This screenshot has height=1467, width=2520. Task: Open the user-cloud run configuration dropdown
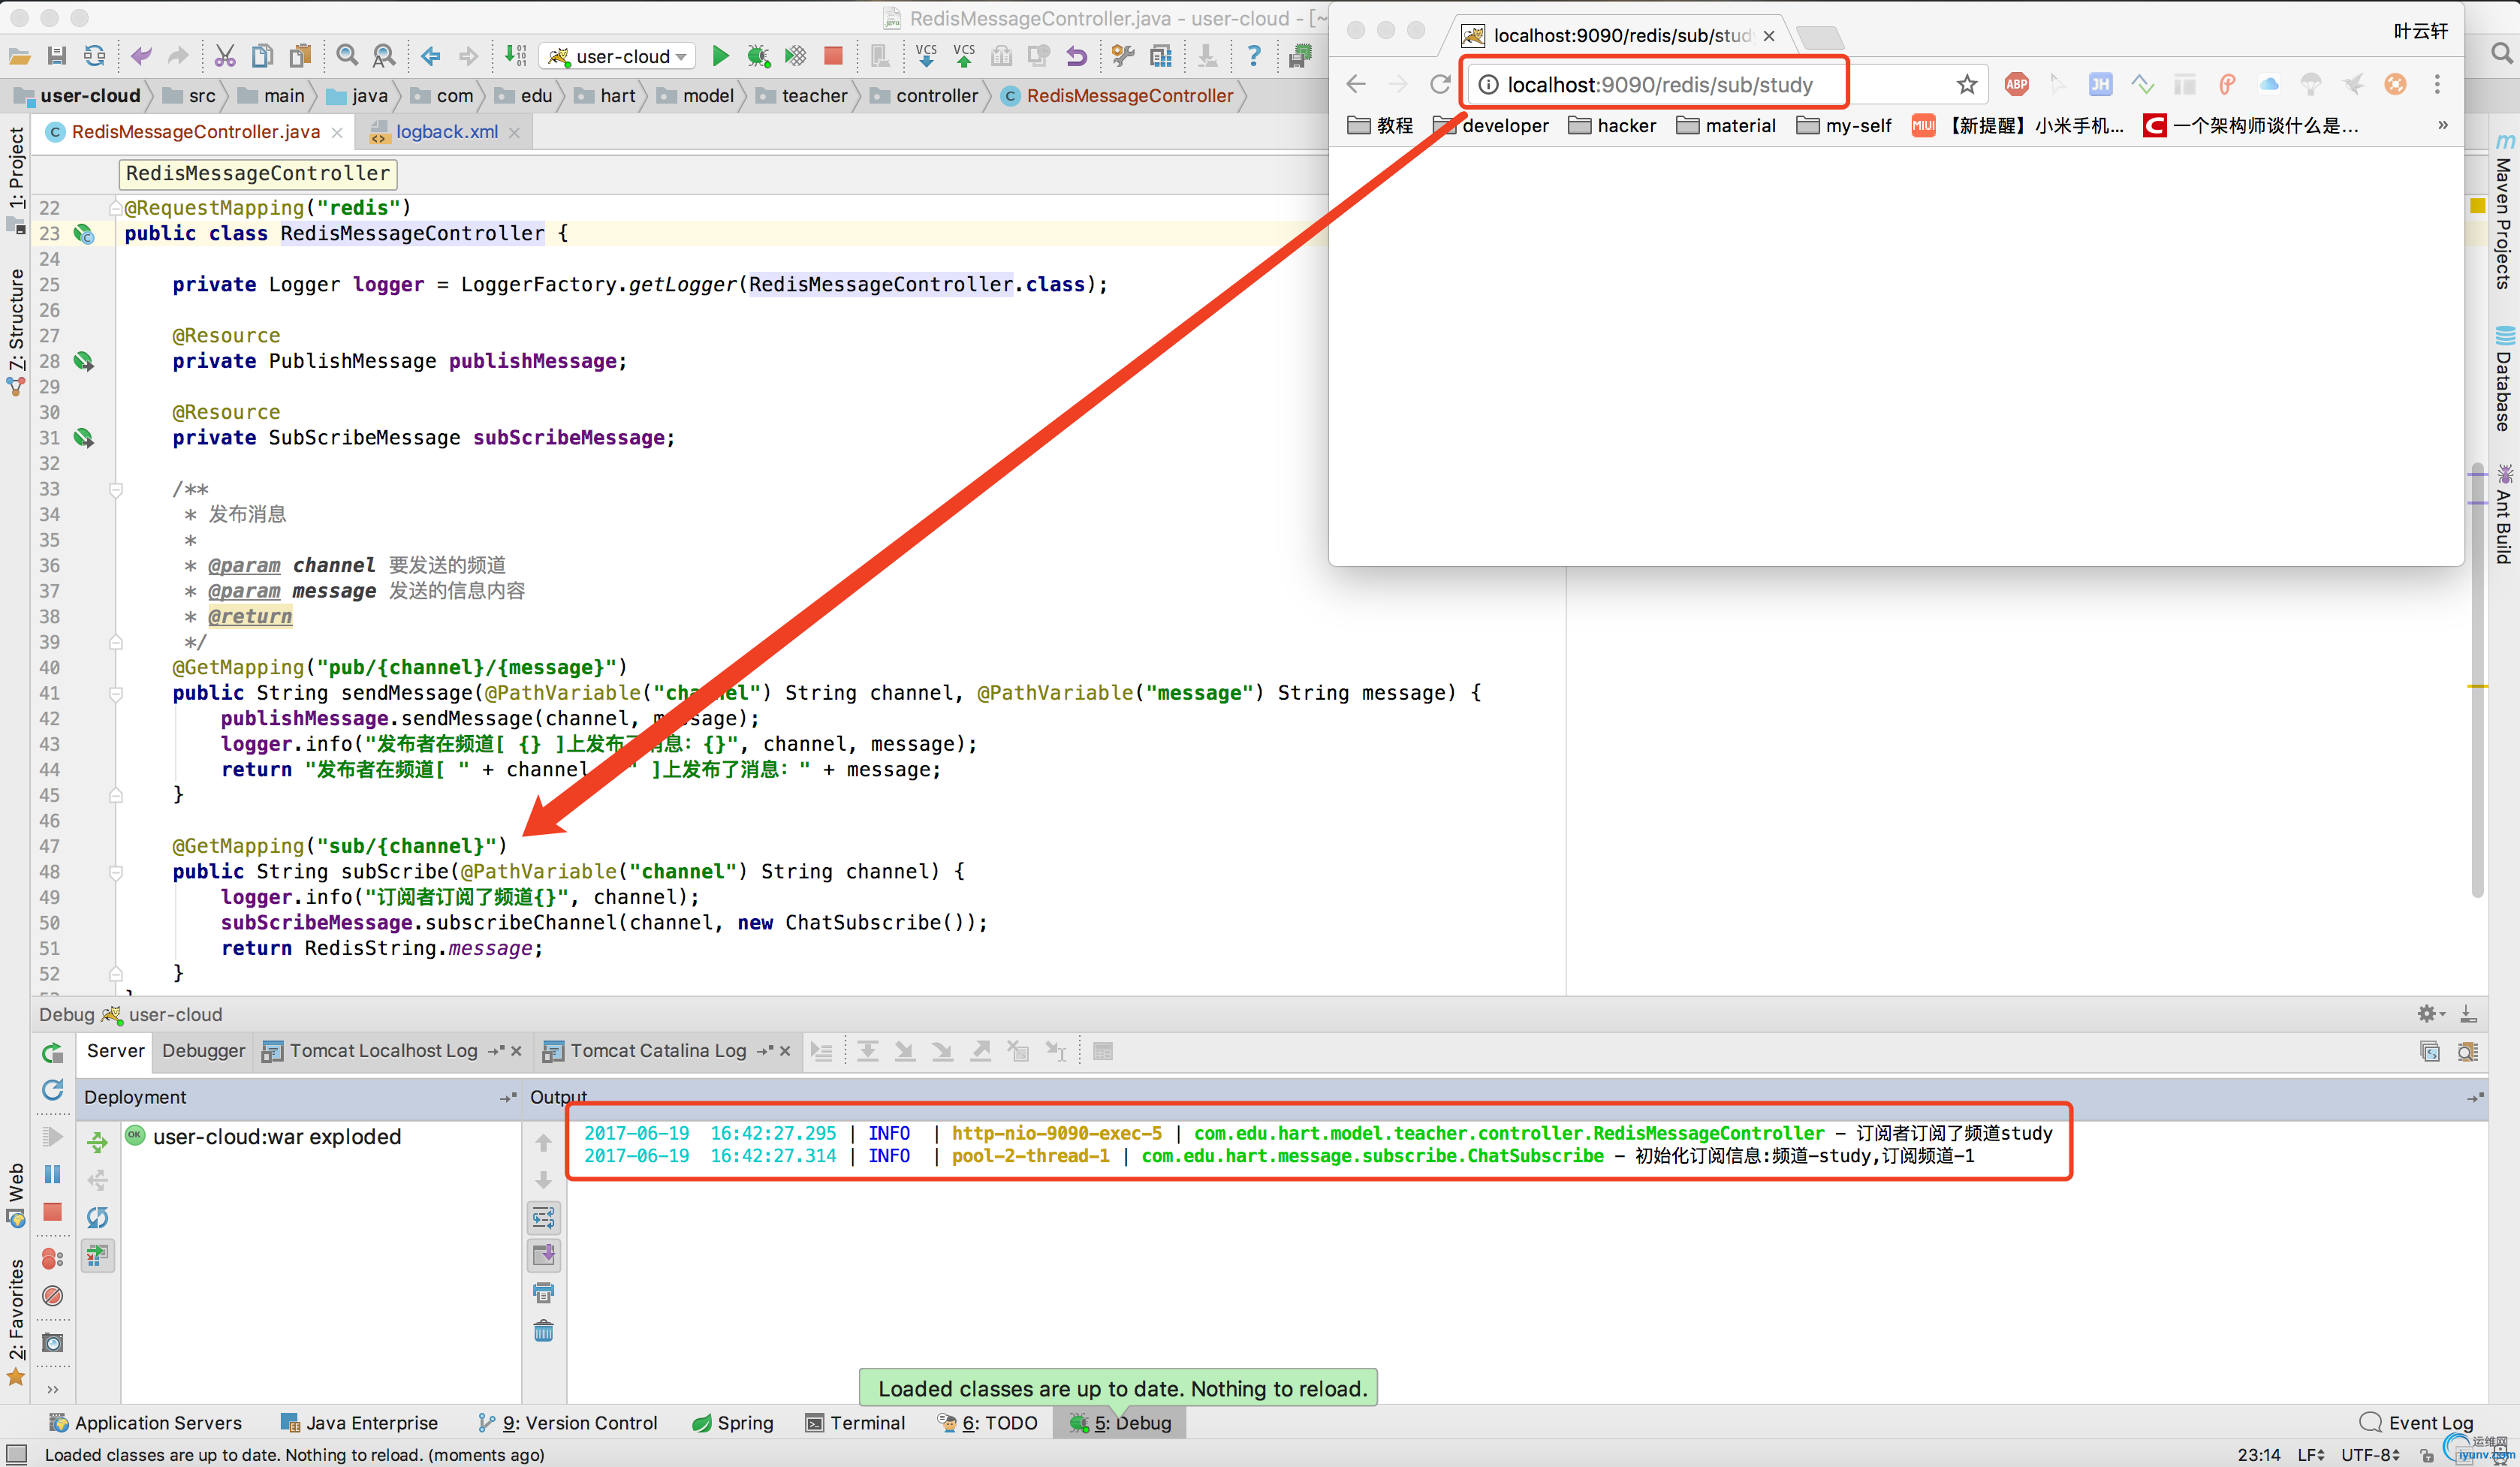(x=618, y=56)
